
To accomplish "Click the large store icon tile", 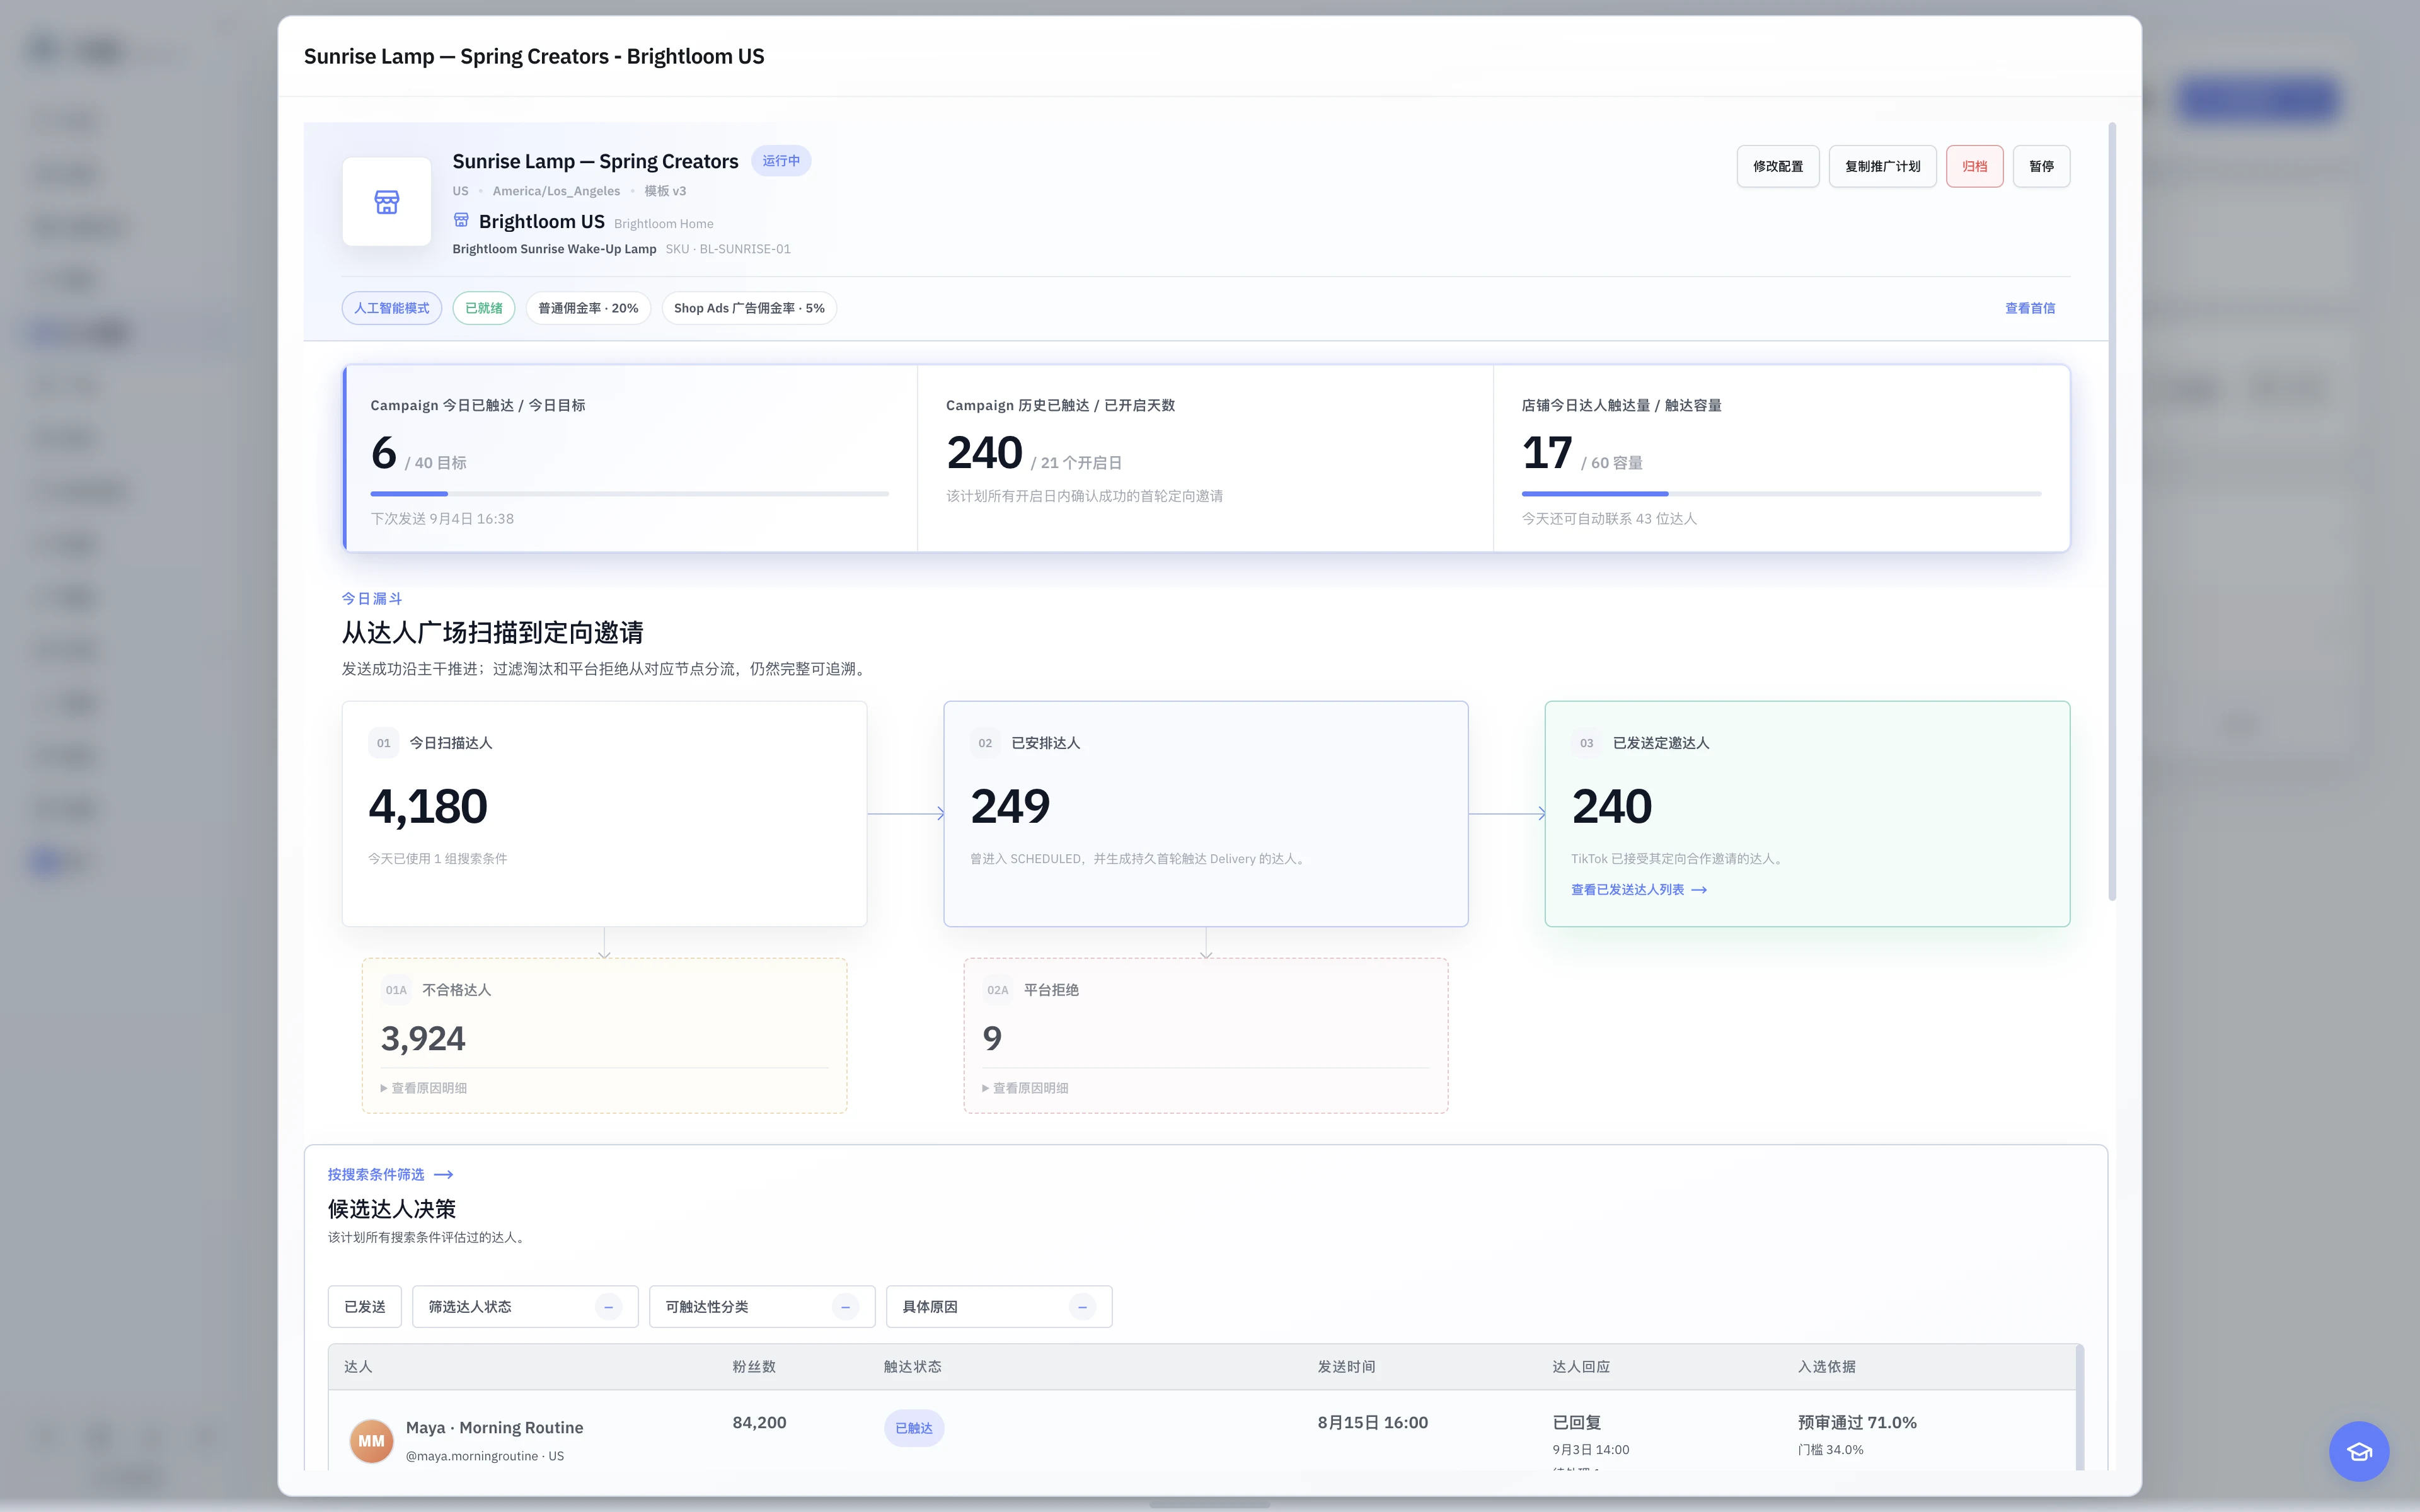I will (x=386, y=202).
